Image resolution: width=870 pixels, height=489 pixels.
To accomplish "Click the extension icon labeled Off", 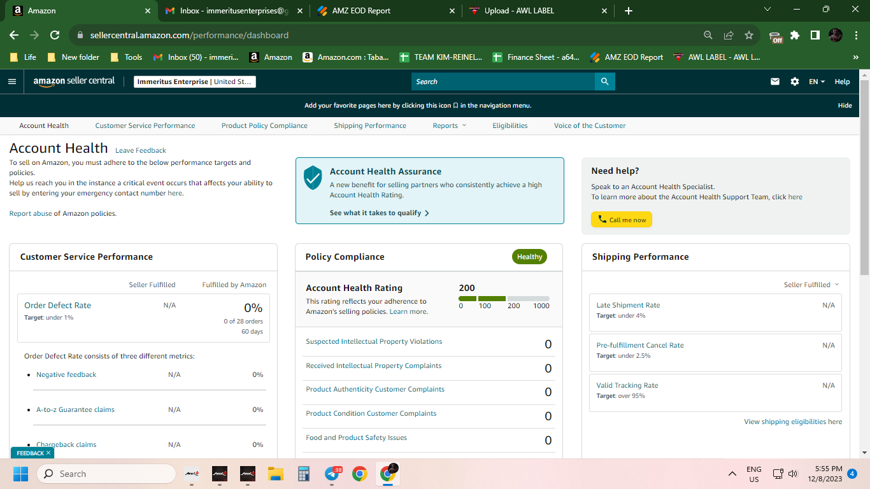I will [x=775, y=36].
